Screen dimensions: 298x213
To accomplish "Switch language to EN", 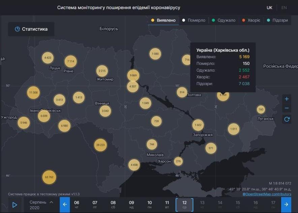I will click(284, 7).
